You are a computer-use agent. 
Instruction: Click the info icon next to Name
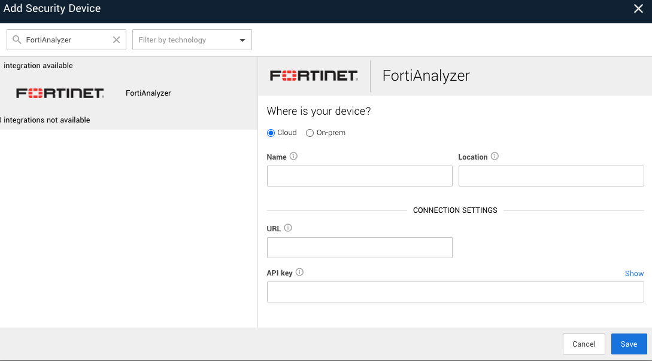[x=293, y=156]
